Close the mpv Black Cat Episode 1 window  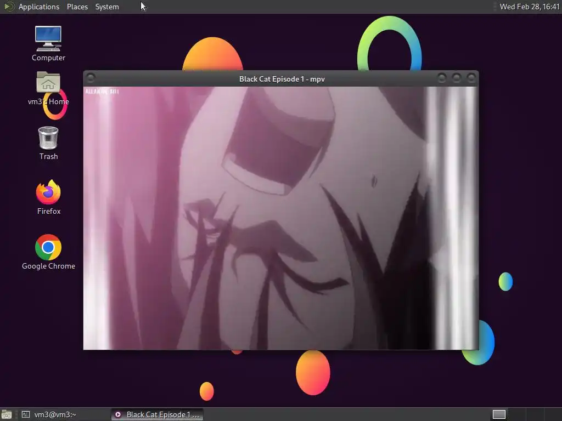click(x=471, y=78)
